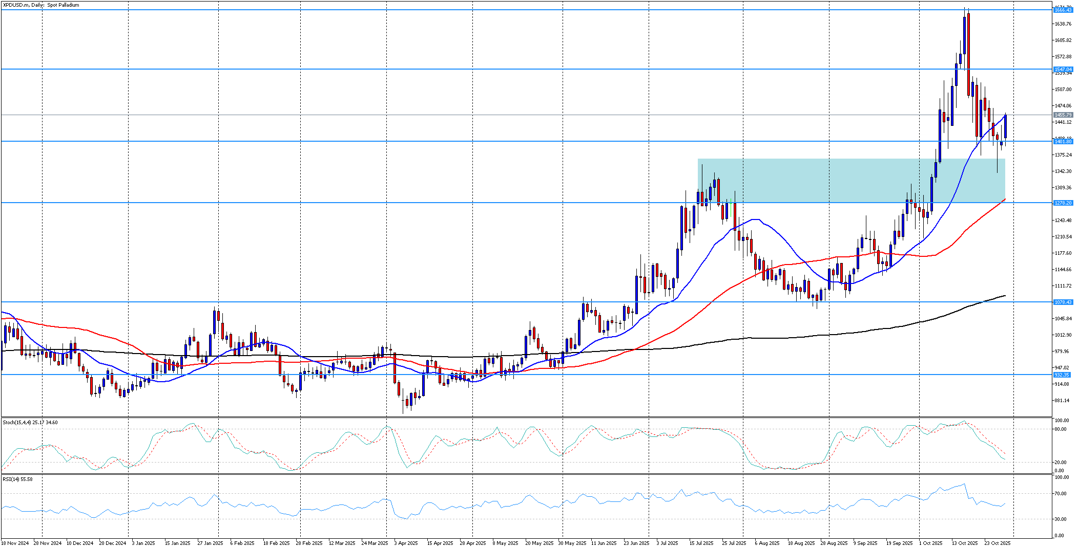The height and width of the screenshot is (549, 1079).
Task: Click the current price tag 1455.79
Action: [x=1063, y=115]
